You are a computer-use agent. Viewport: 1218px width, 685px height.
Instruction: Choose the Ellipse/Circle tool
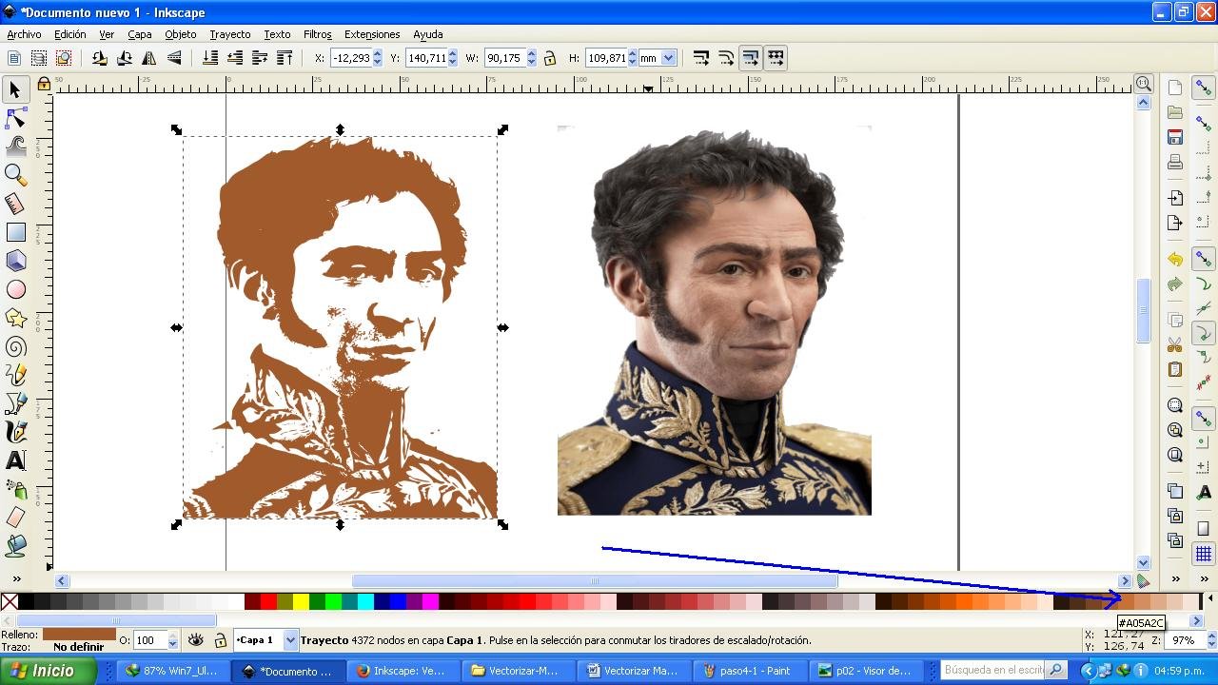click(x=15, y=289)
